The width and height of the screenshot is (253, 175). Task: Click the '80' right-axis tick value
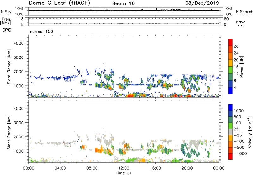pos(226,19)
